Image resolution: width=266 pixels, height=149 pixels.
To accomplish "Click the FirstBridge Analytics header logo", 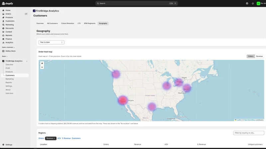I will coord(34,11).
